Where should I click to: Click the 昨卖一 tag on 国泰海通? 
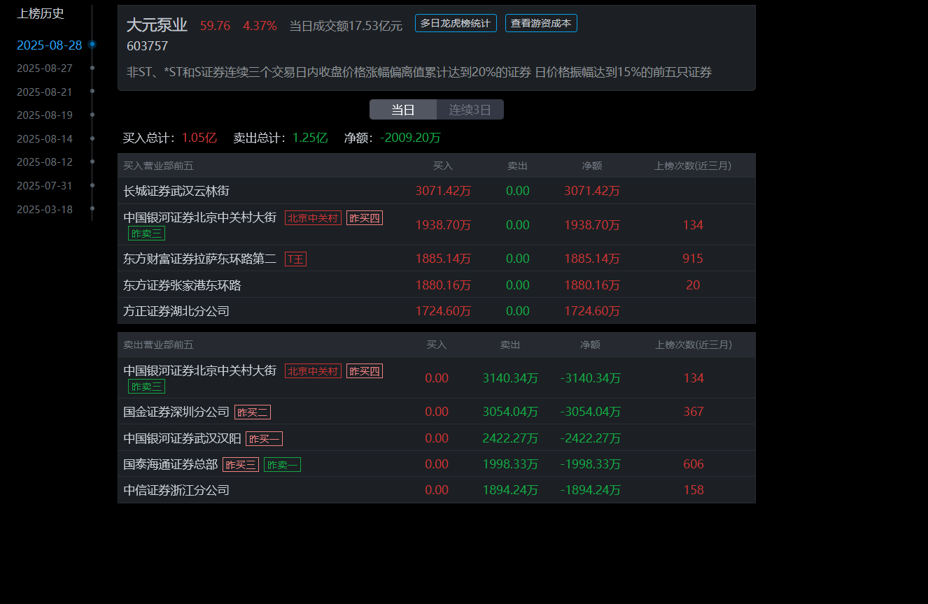coord(282,465)
